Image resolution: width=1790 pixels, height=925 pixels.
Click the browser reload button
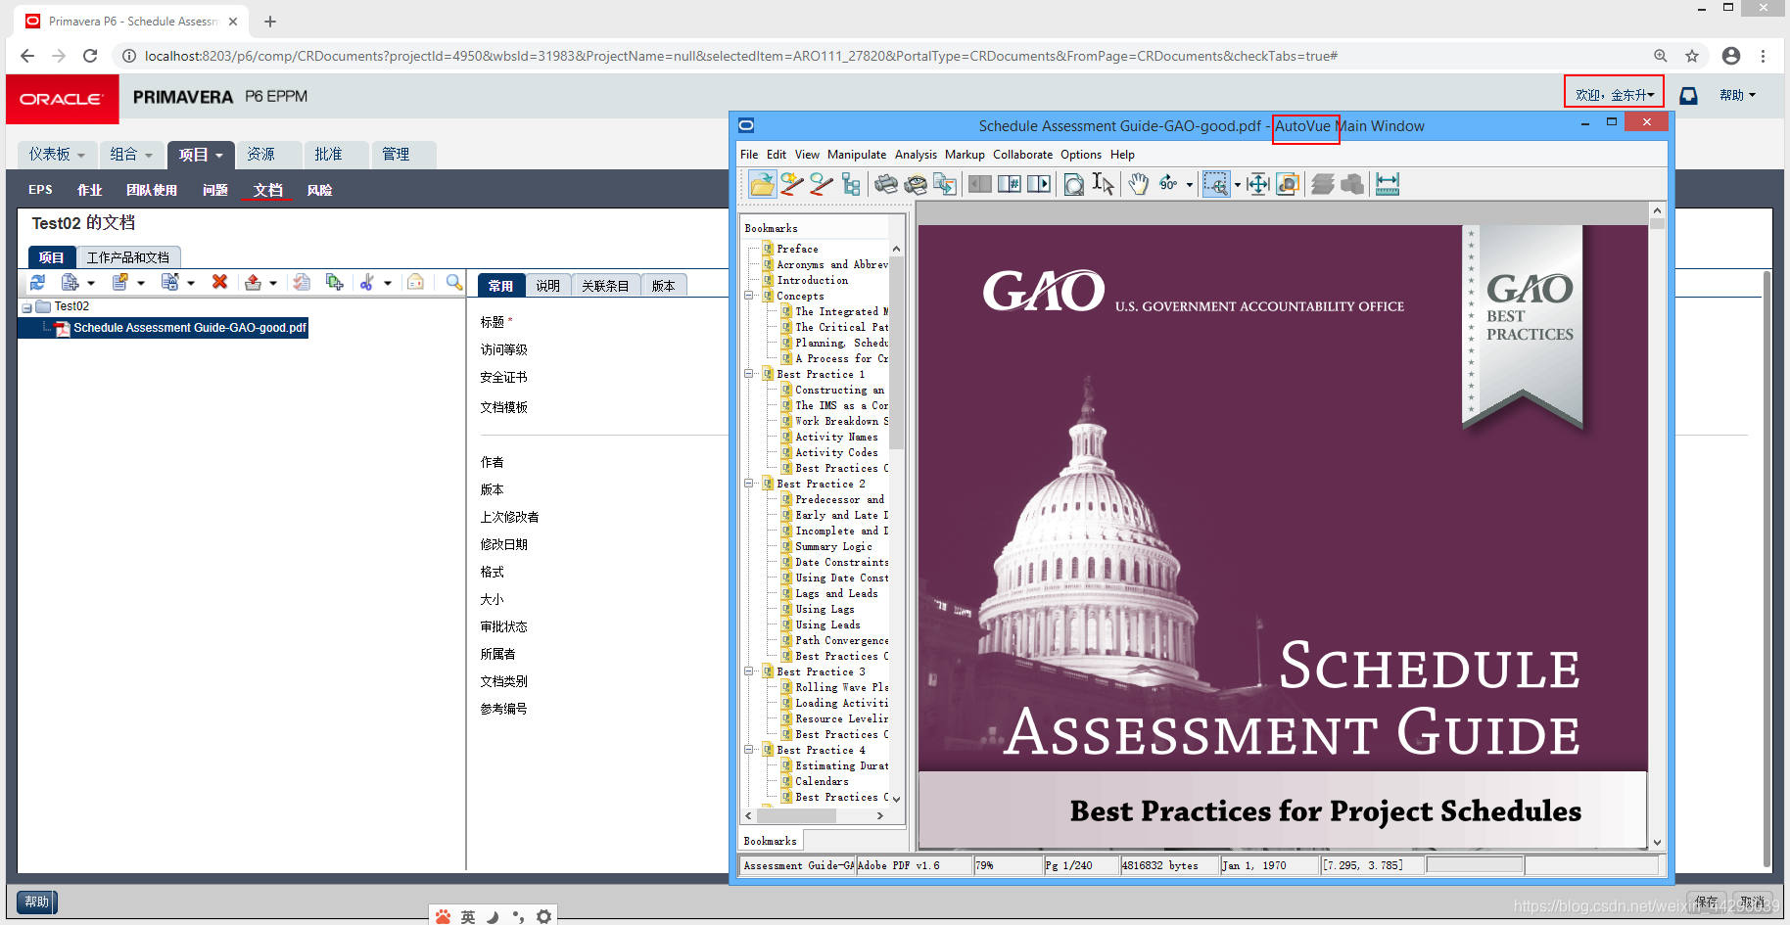tap(90, 56)
